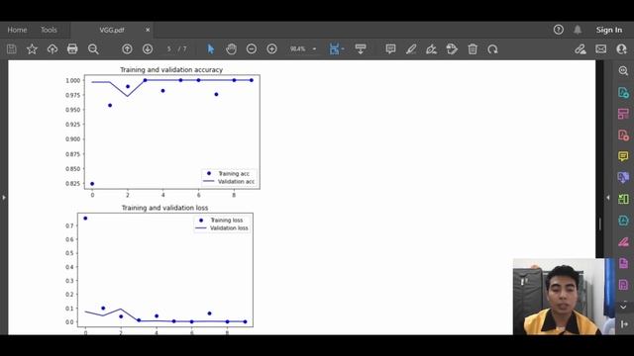Save the PDF with the floppy disk icon
The image size is (634, 356).
11,49
